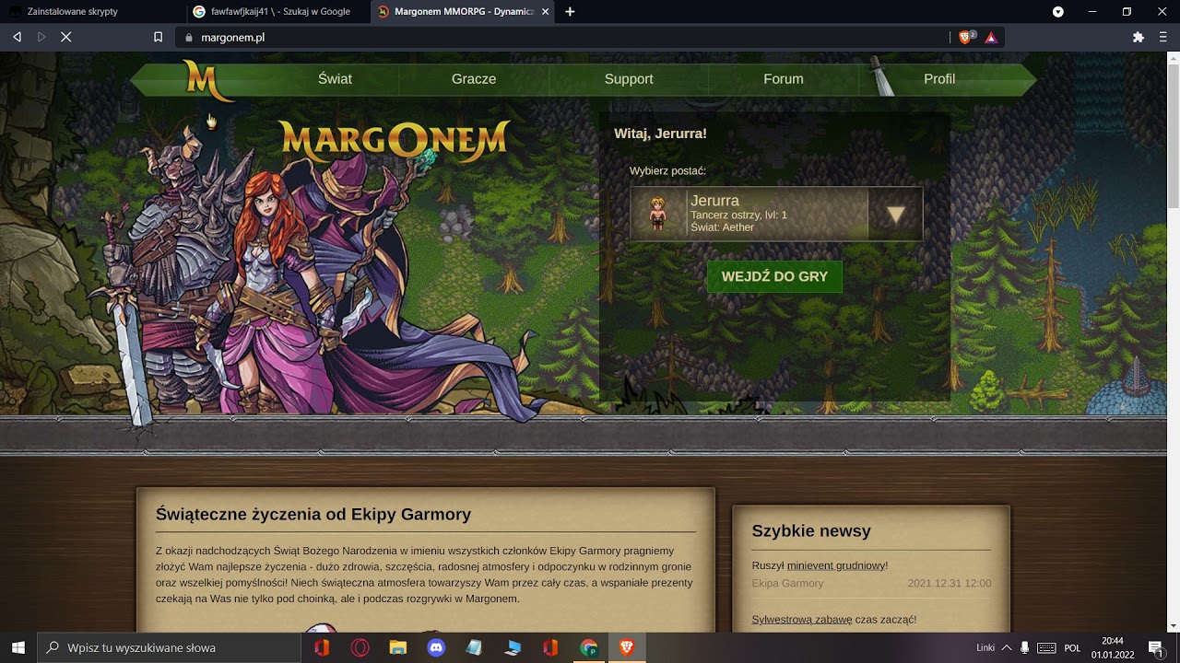Open the minievent grudniowy link
Viewport: 1180px width, 663px height.
click(x=835, y=565)
